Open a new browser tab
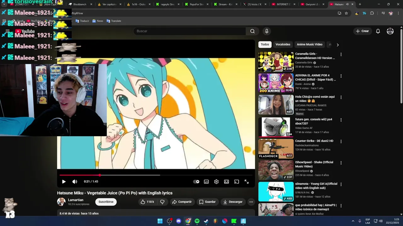This screenshot has height=226, width=403. tap(360, 4)
